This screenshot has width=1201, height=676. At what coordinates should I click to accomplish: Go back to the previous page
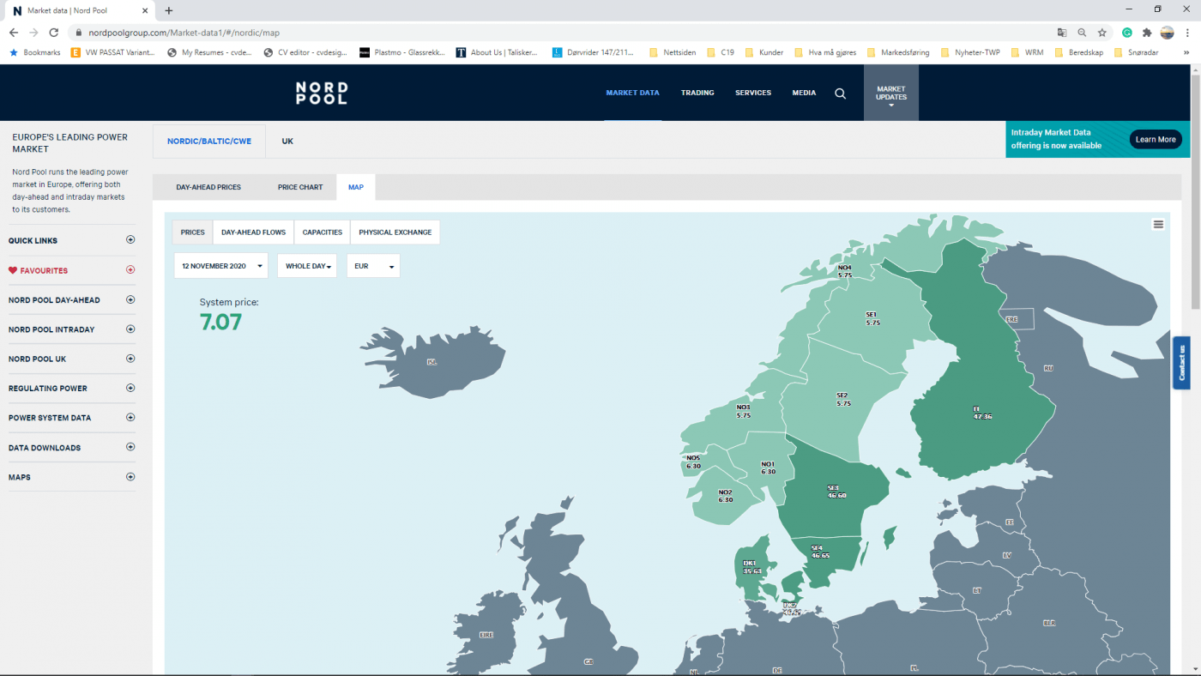(x=14, y=33)
